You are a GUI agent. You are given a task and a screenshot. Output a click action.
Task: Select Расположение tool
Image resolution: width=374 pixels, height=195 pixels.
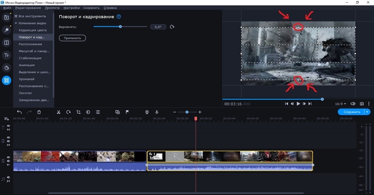(30, 44)
